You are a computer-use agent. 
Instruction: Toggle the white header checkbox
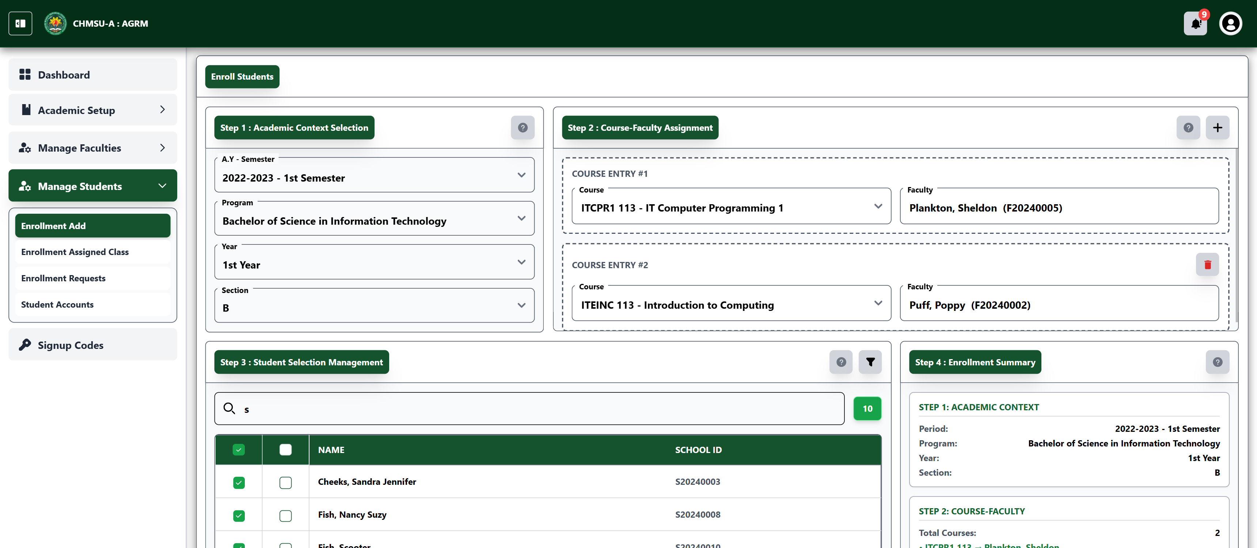(285, 449)
